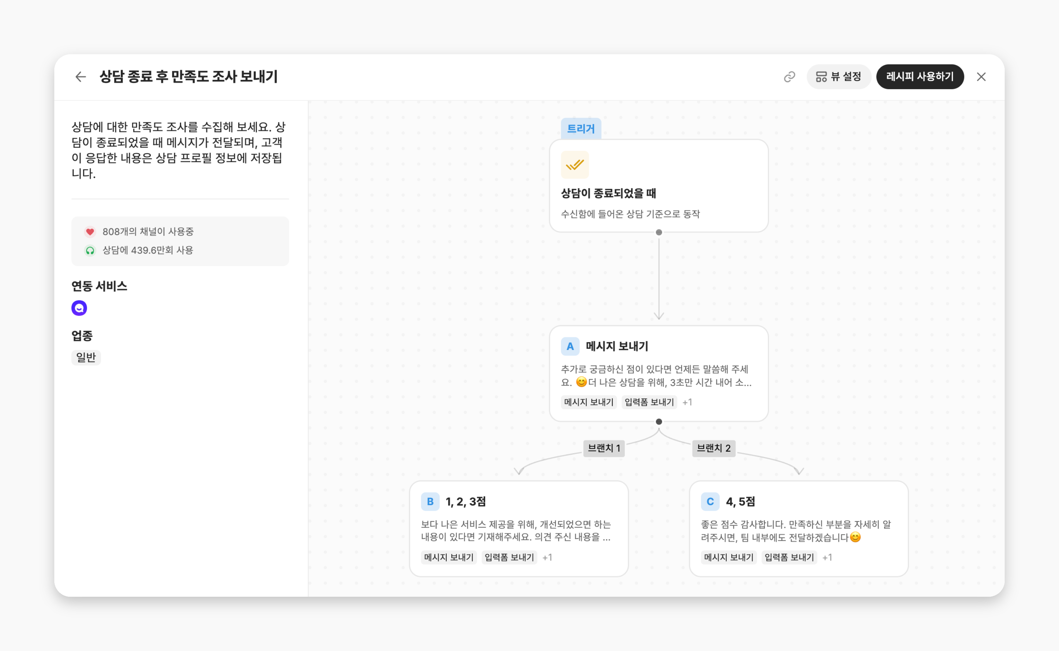Select the 브랜치 2 label
The width and height of the screenshot is (1059, 651).
point(713,448)
